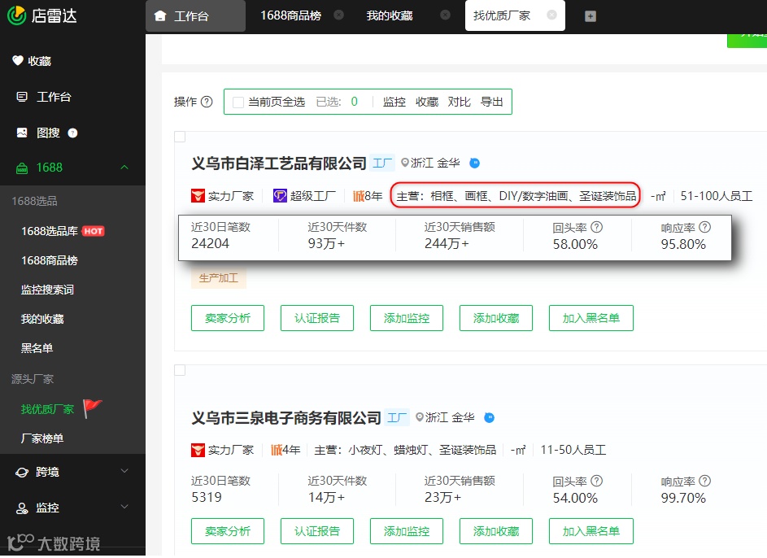Tick checkbox for 义乌市白泽工艺品有限公司 card
This screenshot has height=558, width=767.
coord(180,137)
